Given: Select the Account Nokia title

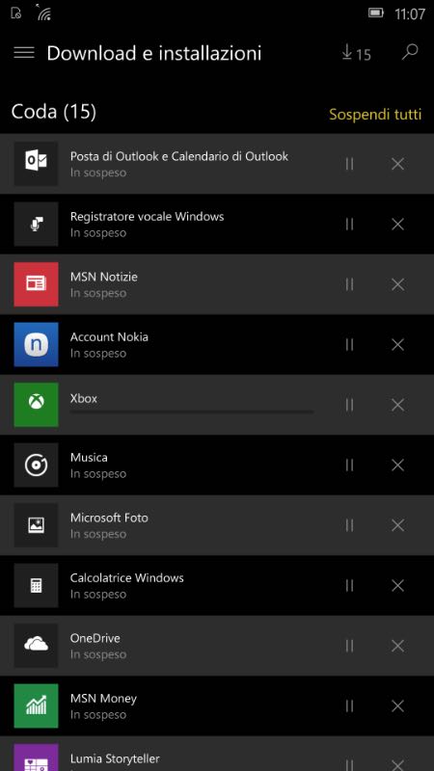Looking at the screenshot, I should (109, 336).
